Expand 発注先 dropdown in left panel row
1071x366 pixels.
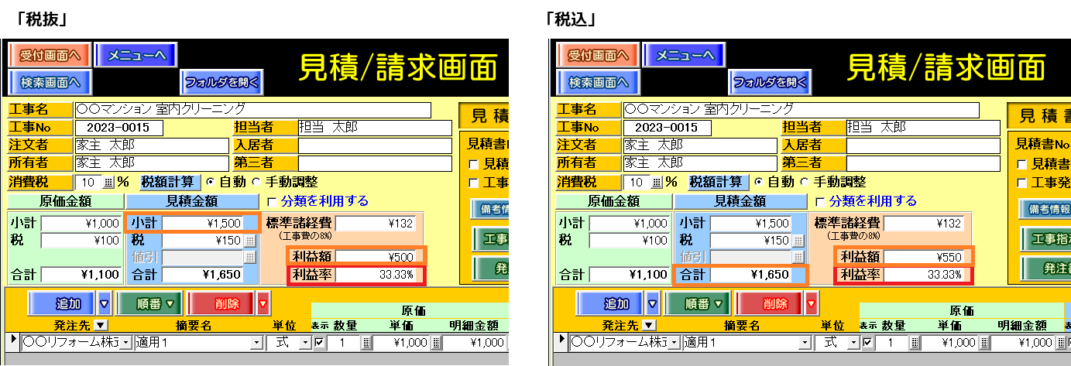pyautogui.click(x=126, y=343)
